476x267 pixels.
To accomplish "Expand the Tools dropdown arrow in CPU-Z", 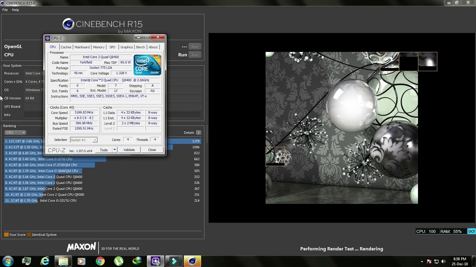I will point(115,150).
